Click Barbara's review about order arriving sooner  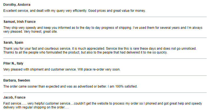(x=55, y=86)
